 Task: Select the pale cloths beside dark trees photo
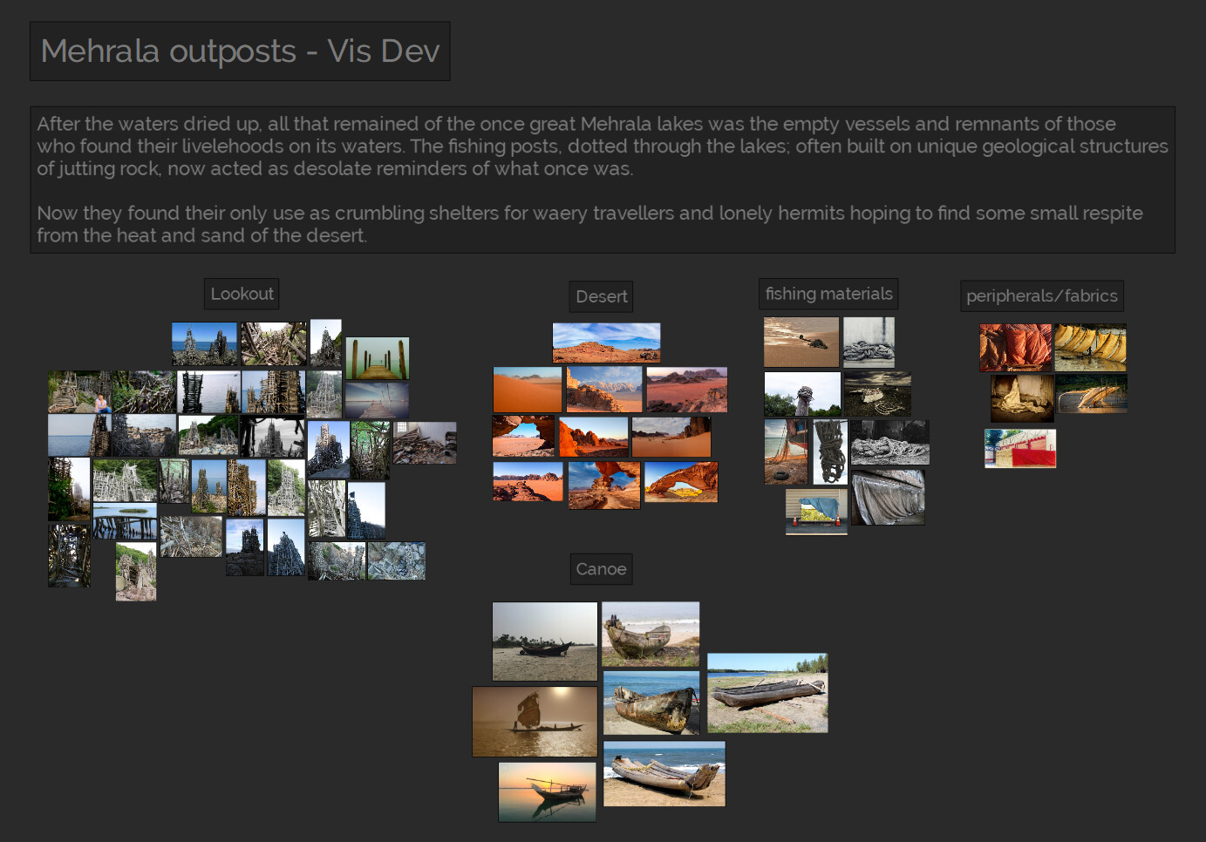[x=1091, y=394]
